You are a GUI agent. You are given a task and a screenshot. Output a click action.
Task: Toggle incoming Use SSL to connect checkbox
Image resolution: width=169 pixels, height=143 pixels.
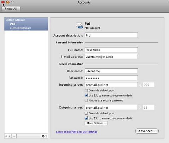click(x=86, y=95)
